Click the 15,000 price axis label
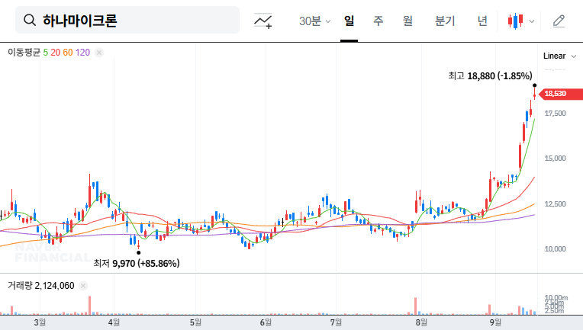This screenshot has width=583, height=330. click(555, 159)
